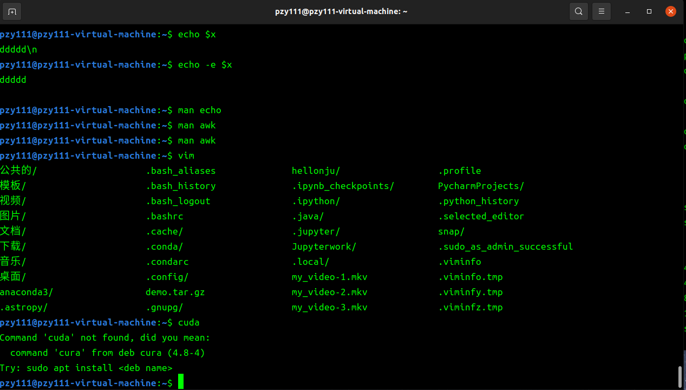The image size is (686, 390).
Task: Click the 'echo -e $x' command line
Action: tap(205, 64)
